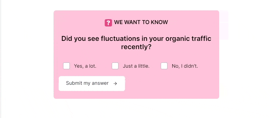Click the word "recently?" in the question
Image resolution: width=270 pixels, height=118 pixels.
[x=136, y=47]
